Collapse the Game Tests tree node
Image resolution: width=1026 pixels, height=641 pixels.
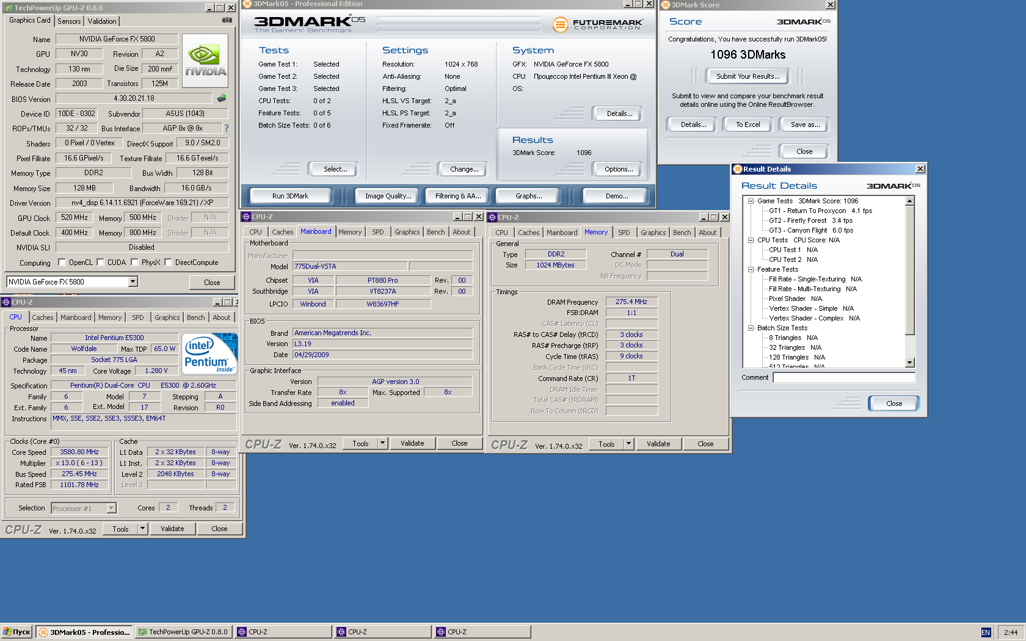coord(751,201)
